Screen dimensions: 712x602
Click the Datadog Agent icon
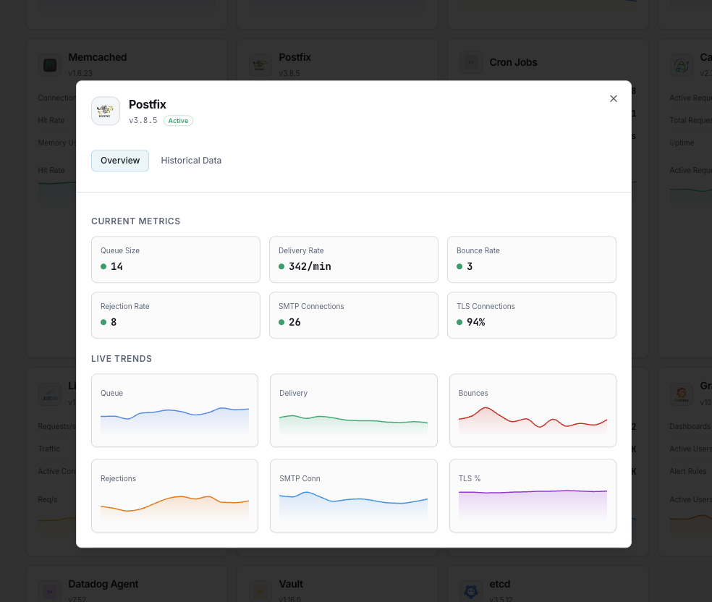point(49,591)
